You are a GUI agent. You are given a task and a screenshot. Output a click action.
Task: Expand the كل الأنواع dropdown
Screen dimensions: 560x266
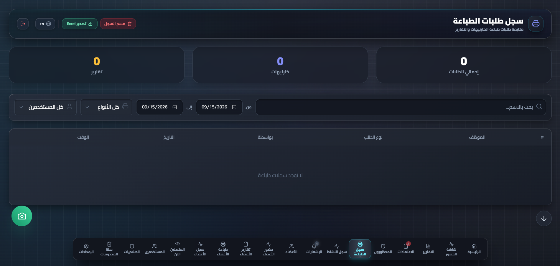[106, 107]
